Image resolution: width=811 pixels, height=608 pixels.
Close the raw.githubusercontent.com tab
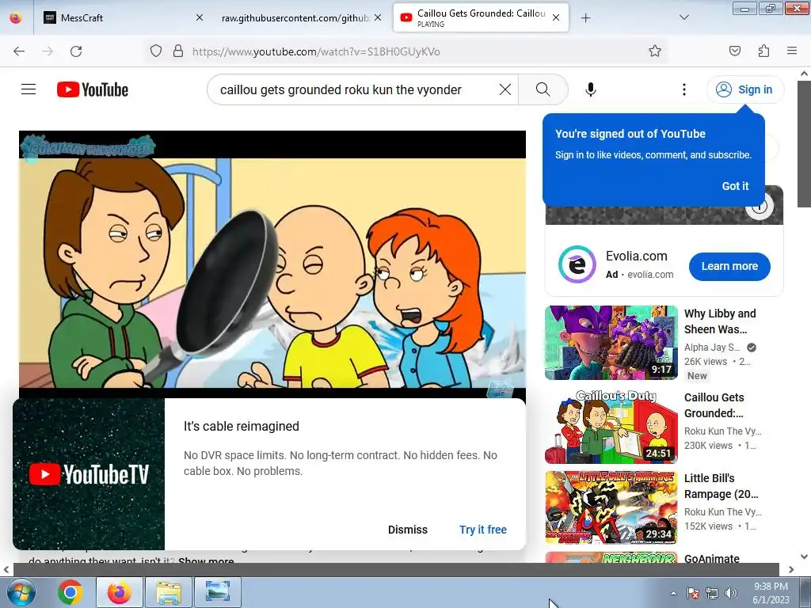pos(378,17)
